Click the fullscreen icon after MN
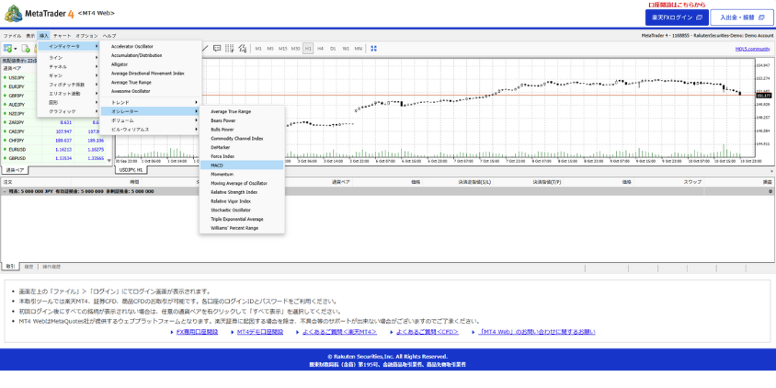The height and width of the screenshot is (388, 776). click(374, 49)
